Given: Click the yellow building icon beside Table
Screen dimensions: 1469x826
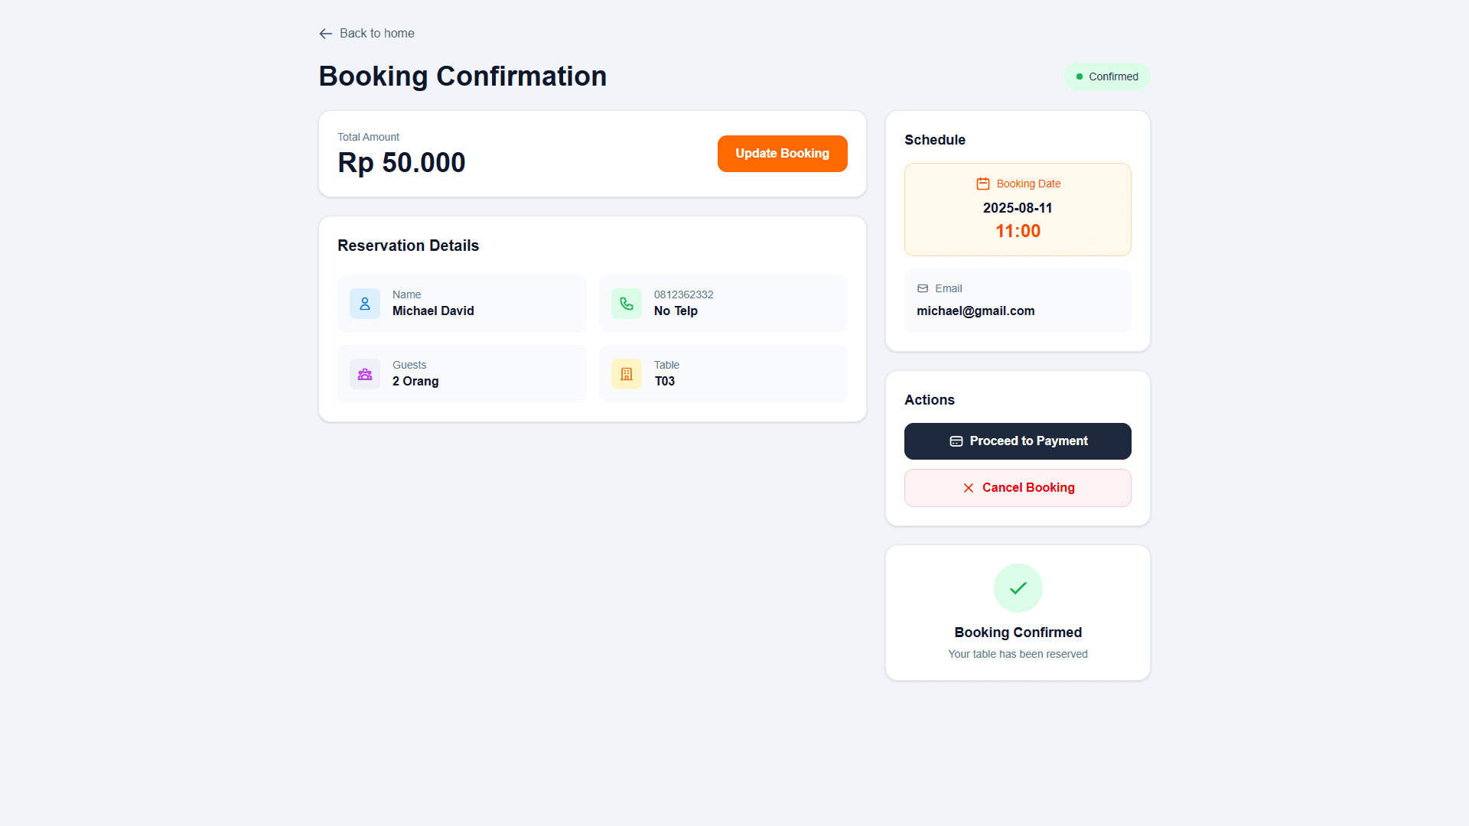Looking at the screenshot, I should pyautogui.click(x=627, y=374).
